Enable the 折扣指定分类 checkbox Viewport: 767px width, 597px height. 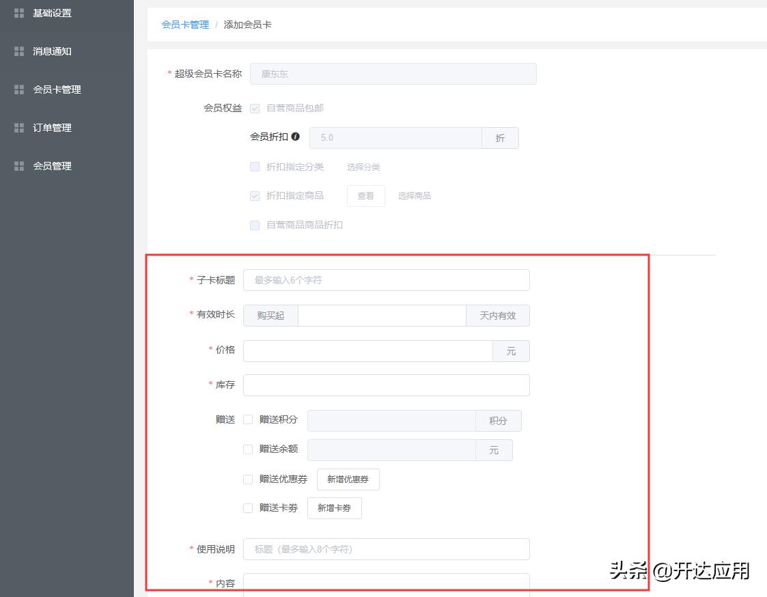pyautogui.click(x=255, y=167)
